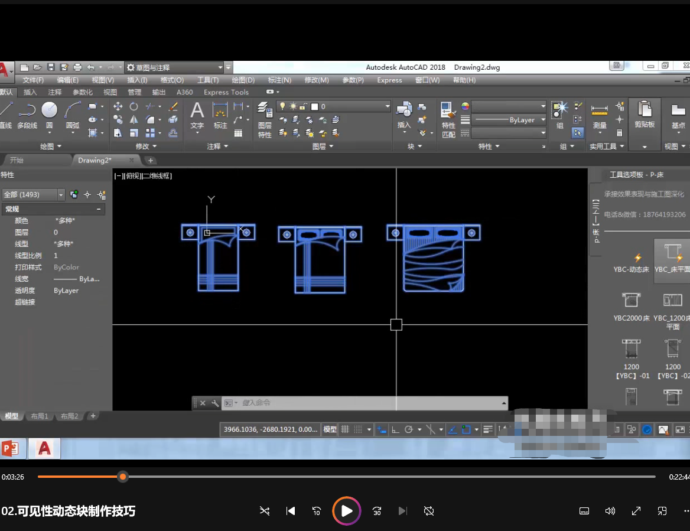Toggle Object Snap Tracking in status bar
Viewport: 690px width, 531px height.
click(x=453, y=429)
